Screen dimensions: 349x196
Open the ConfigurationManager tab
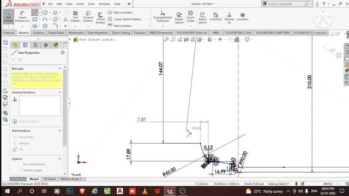(35, 45)
